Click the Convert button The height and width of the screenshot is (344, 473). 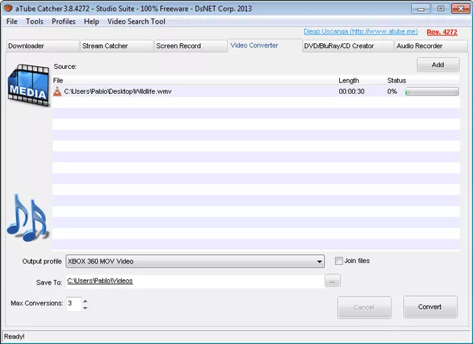pyautogui.click(x=430, y=307)
